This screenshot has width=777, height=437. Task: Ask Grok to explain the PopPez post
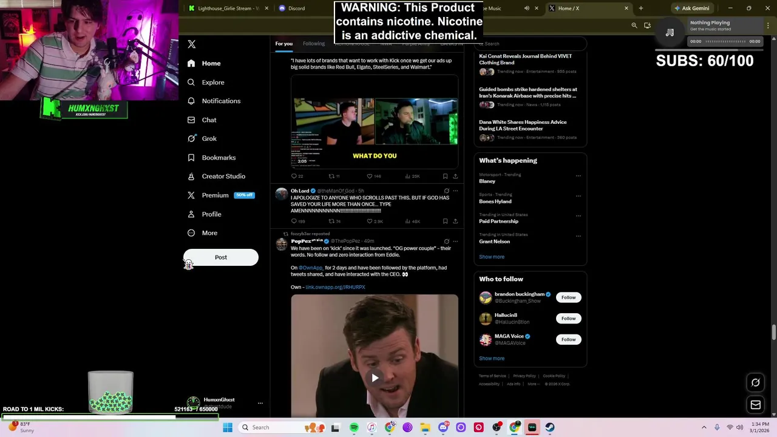[x=447, y=241]
